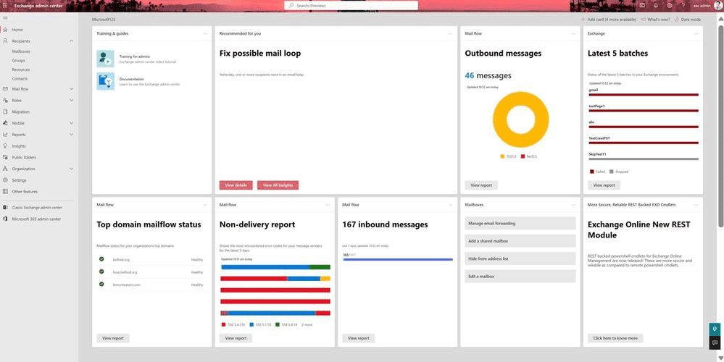This screenshot has height=362, width=724.
Task: Click Edit a mailbox
Action: 520,277
